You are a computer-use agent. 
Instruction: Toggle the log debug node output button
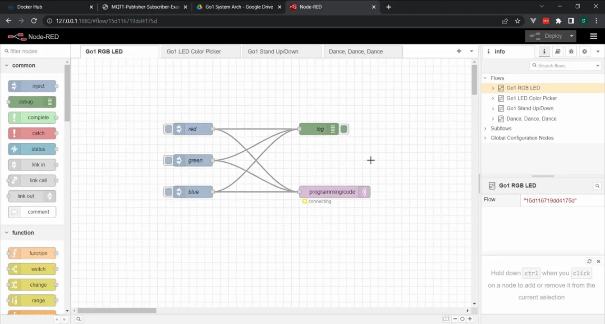344,129
